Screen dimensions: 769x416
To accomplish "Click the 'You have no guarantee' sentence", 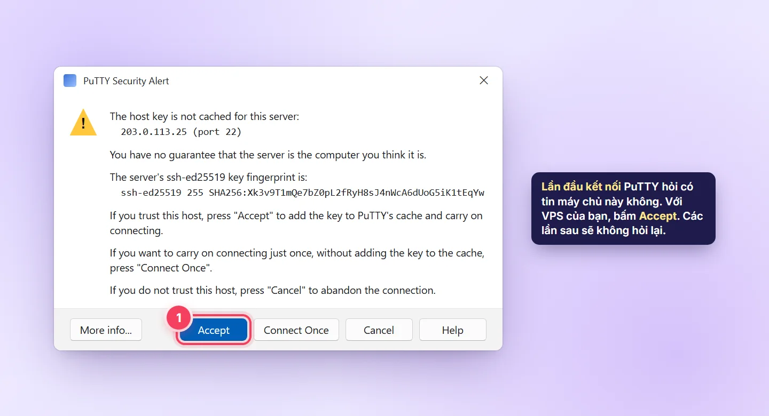I will [268, 155].
